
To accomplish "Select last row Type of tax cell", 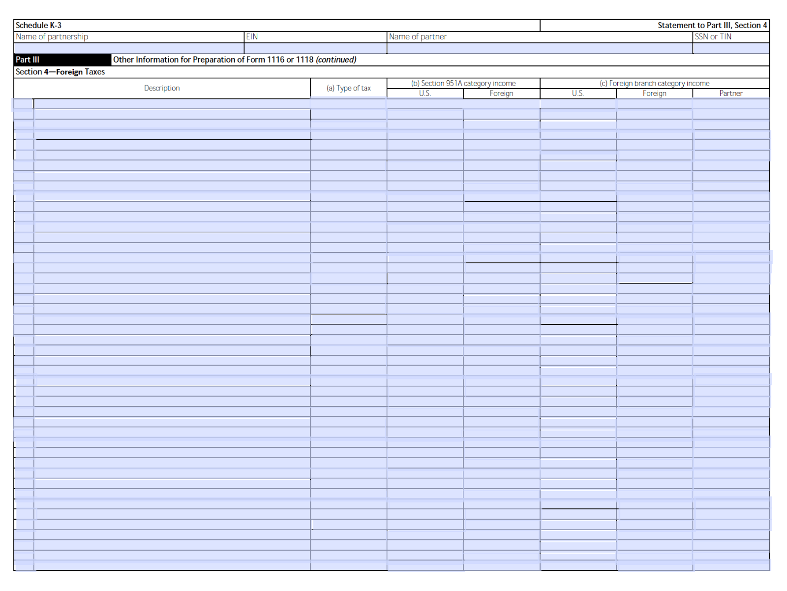I will point(349,565).
